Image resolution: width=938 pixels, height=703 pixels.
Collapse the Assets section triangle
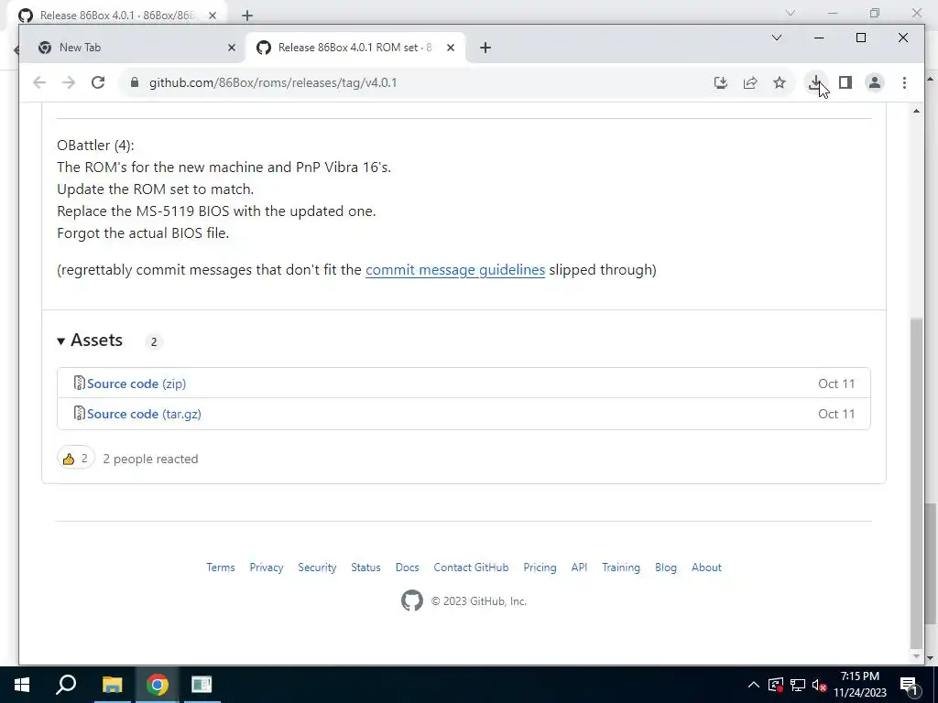pyautogui.click(x=61, y=341)
